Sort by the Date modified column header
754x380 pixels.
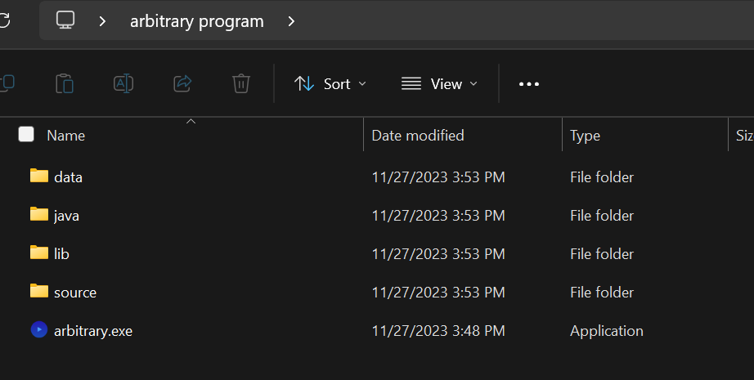(x=417, y=136)
